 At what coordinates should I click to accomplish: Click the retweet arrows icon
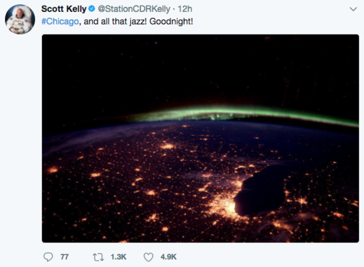pyautogui.click(x=97, y=257)
